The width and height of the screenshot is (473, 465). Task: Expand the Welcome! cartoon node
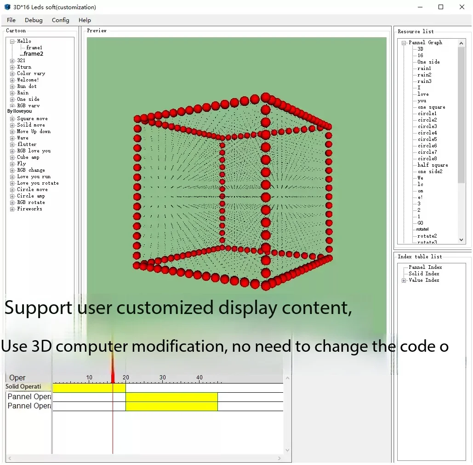pyautogui.click(x=12, y=80)
